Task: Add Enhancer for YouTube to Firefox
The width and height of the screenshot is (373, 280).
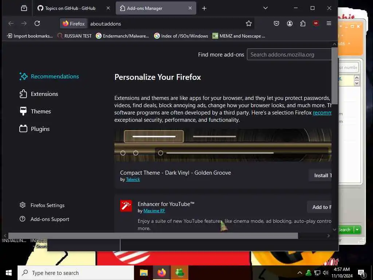Action: (x=319, y=207)
